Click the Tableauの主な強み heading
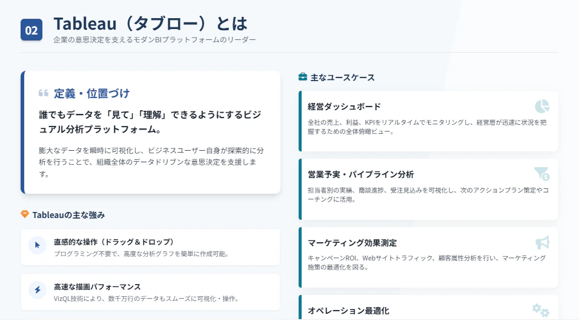This screenshot has height=324, width=579. (68, 214)
